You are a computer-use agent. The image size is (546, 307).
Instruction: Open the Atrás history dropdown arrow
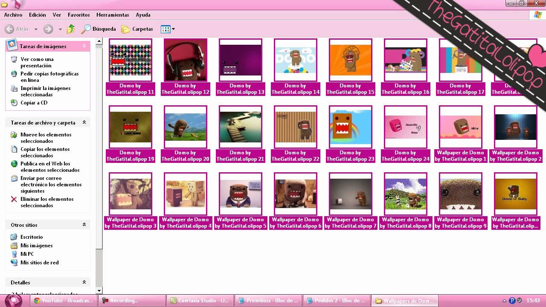click(36, 29)
